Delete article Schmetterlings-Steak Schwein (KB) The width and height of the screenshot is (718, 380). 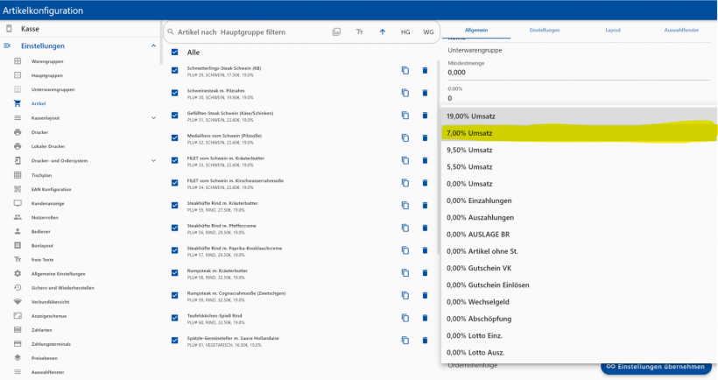pos(425,71)
